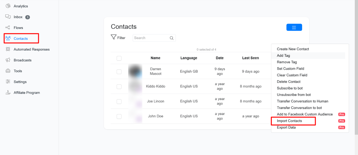Click into the contacts Search field
Viewport: 358px width, 155px height.
pos(151,38)
